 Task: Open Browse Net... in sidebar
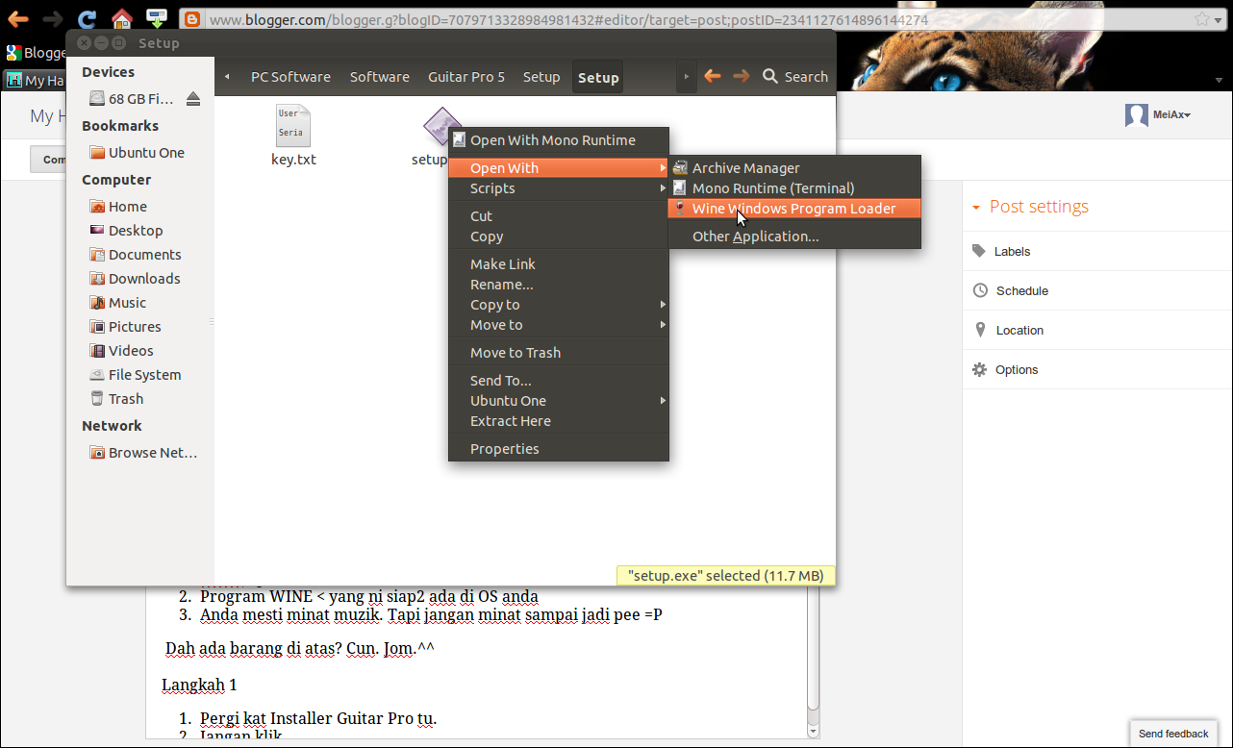142,453
